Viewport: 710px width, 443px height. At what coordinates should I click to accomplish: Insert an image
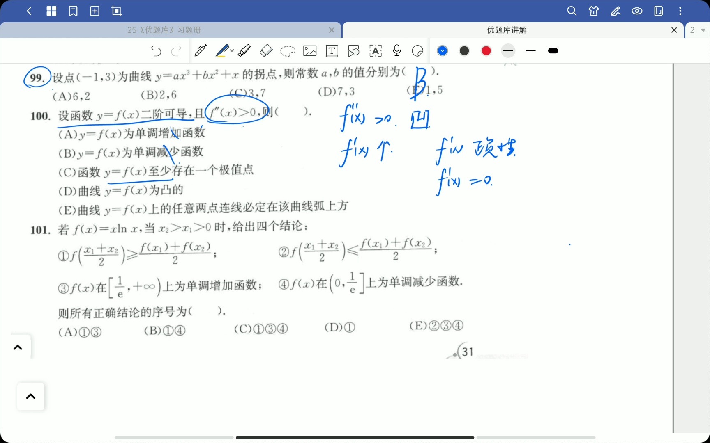coord(310,51)
